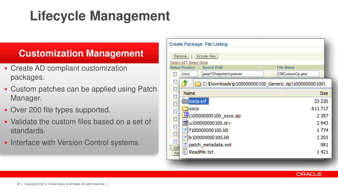
Task: Click the Source Path column header
Action: [213, 67]
